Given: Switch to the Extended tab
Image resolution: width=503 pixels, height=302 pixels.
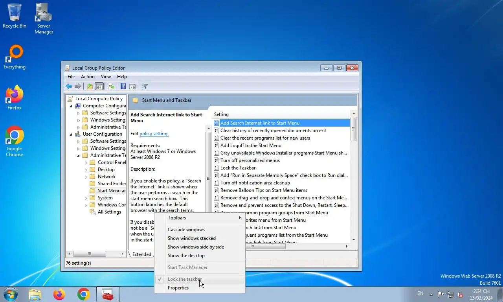Looking at the screenshot, I should coord(141,254).
